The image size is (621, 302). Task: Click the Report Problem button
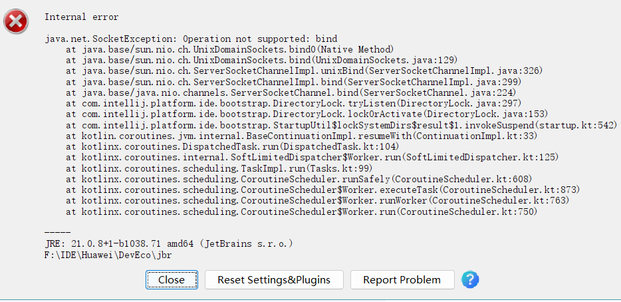[402, 280]
